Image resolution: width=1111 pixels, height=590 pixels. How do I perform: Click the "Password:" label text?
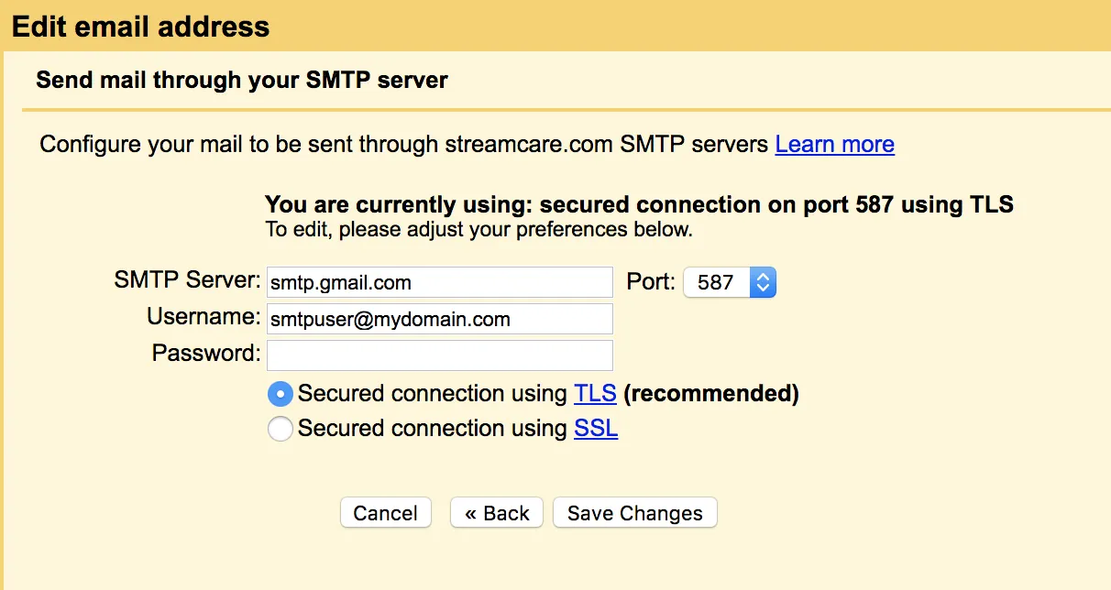pyautogui.click(x=206, y=353)
